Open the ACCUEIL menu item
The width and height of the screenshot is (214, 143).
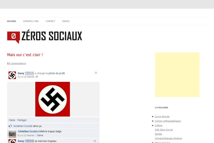(x=12, y=21)
